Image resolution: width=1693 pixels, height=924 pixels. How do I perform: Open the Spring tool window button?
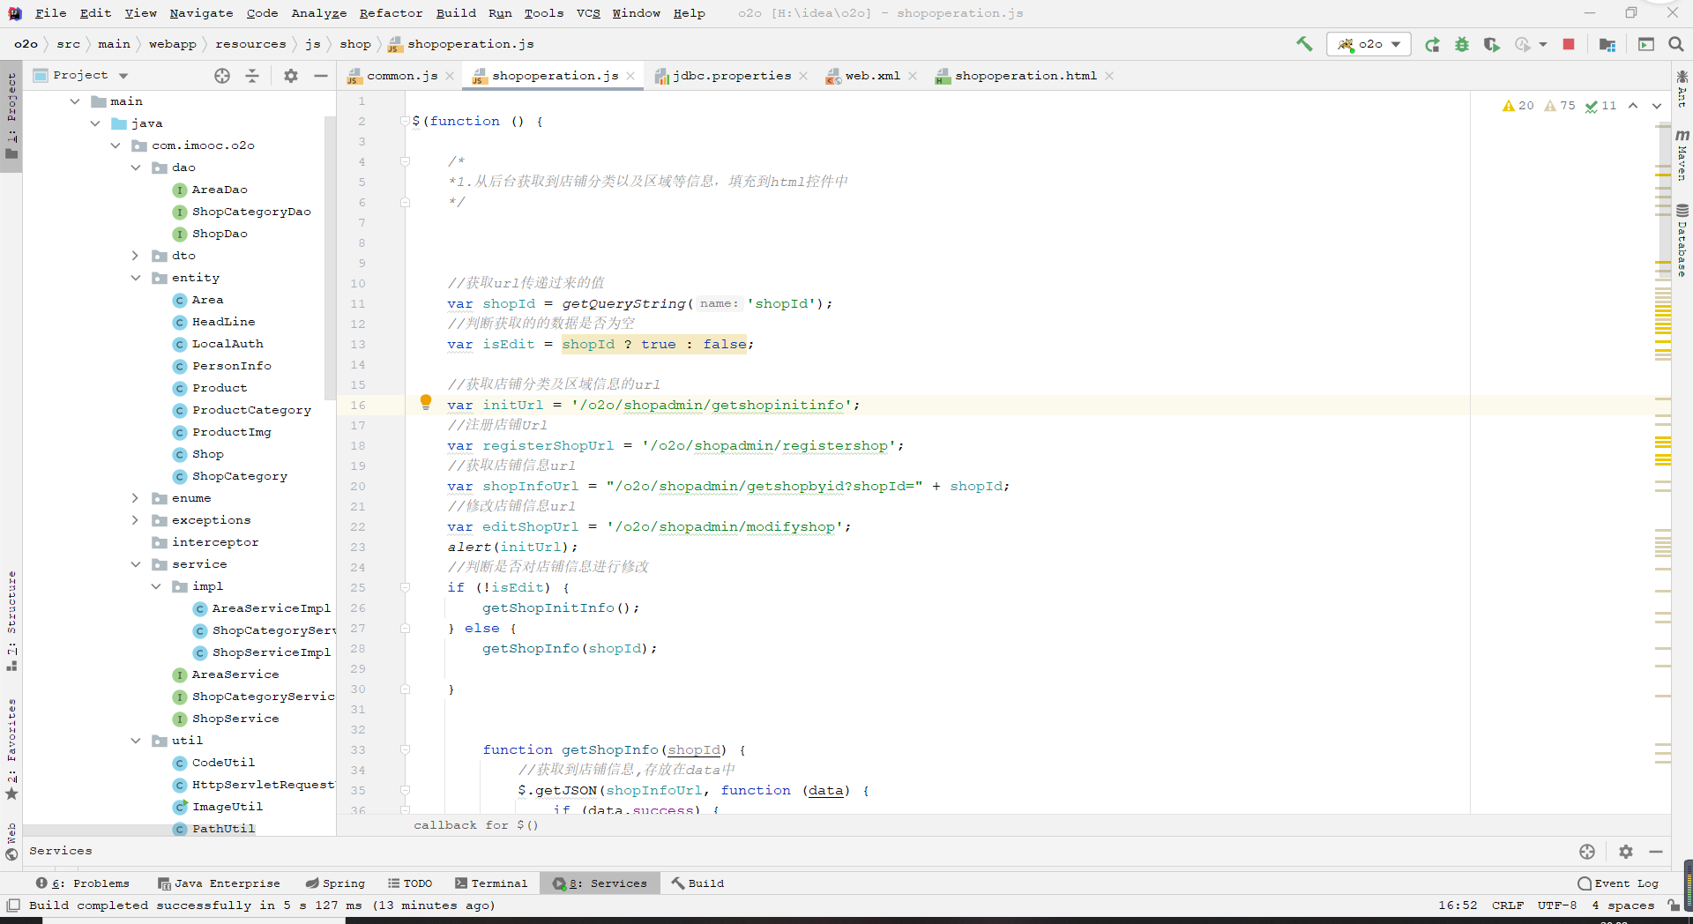[335, 883]
